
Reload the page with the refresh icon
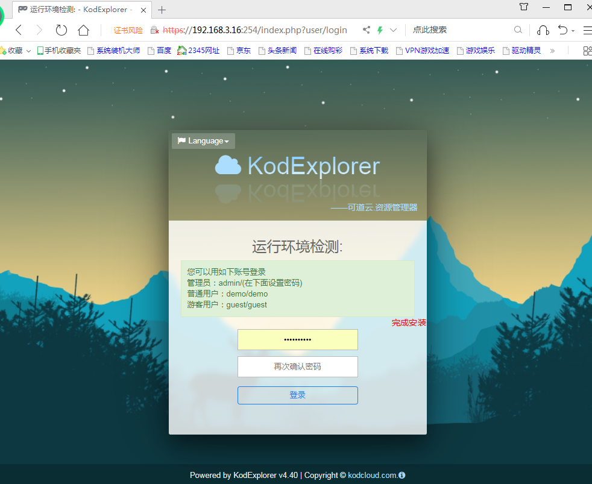point(61,30)
